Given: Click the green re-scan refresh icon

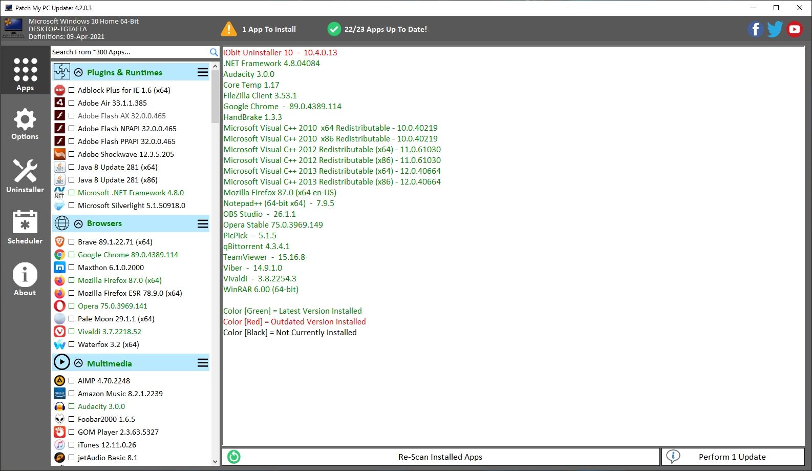Looking at the screenshot, I should click(x=234, y=457).
